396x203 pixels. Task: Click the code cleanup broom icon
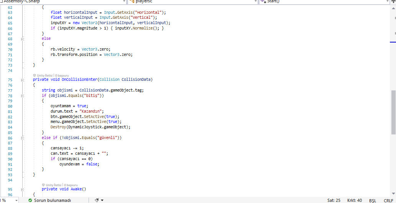[x=97, y=200]
